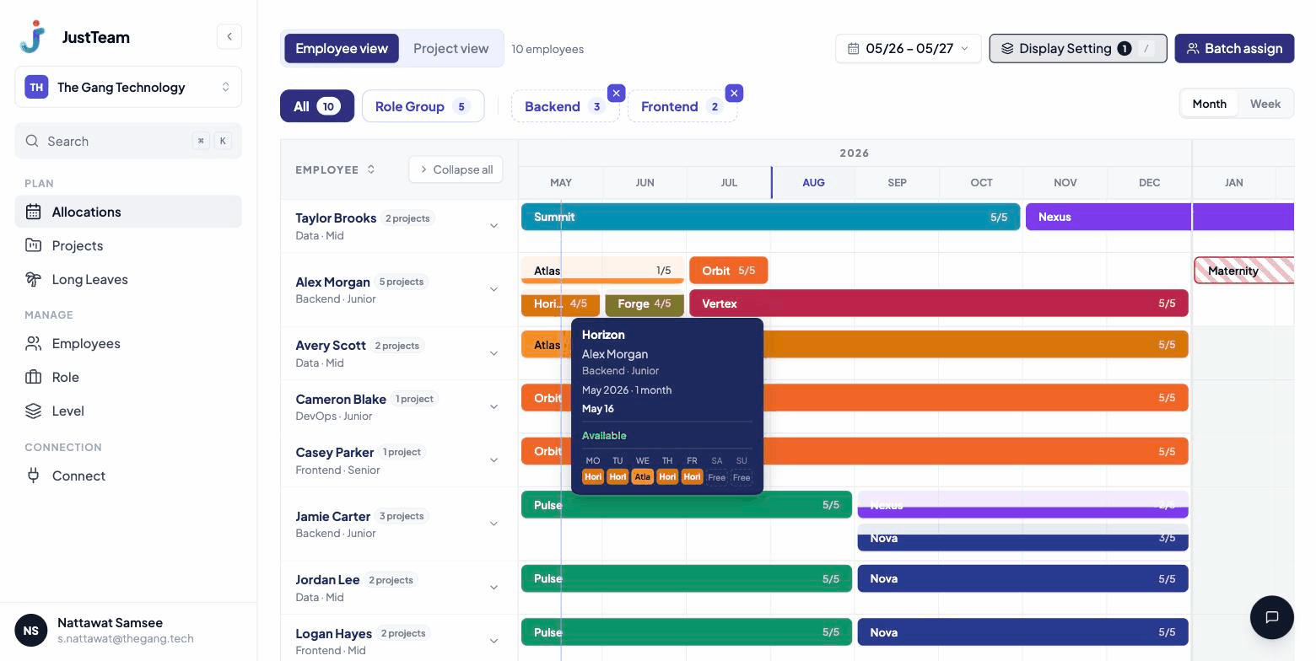Click the Connect plug icon
Screen dimensions: 1316x661
pos(33,476)
